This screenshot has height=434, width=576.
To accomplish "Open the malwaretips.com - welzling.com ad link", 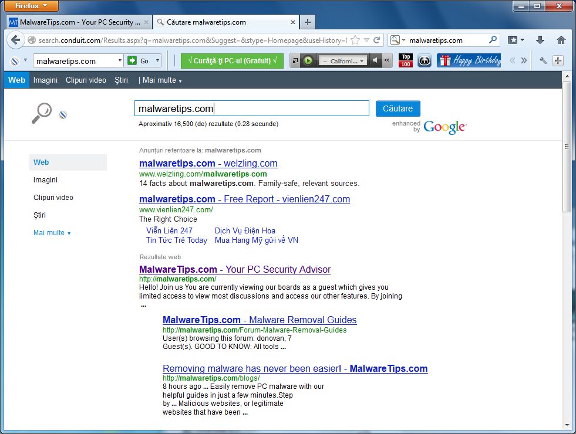I will (208, 163).
